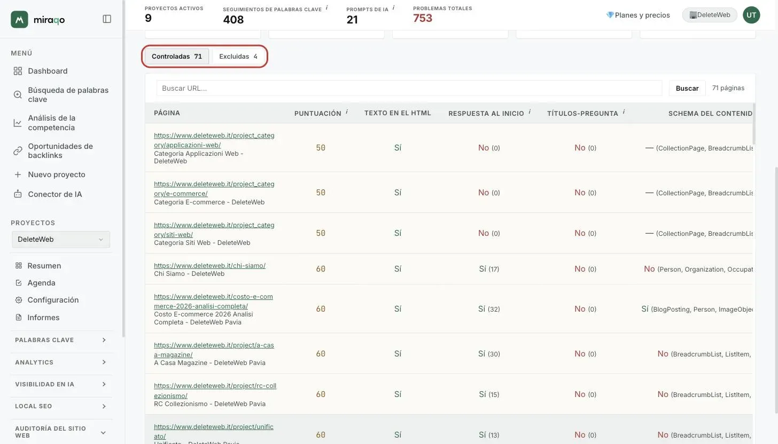Open the DeleteWeb project dropdown

pos(61,239)
